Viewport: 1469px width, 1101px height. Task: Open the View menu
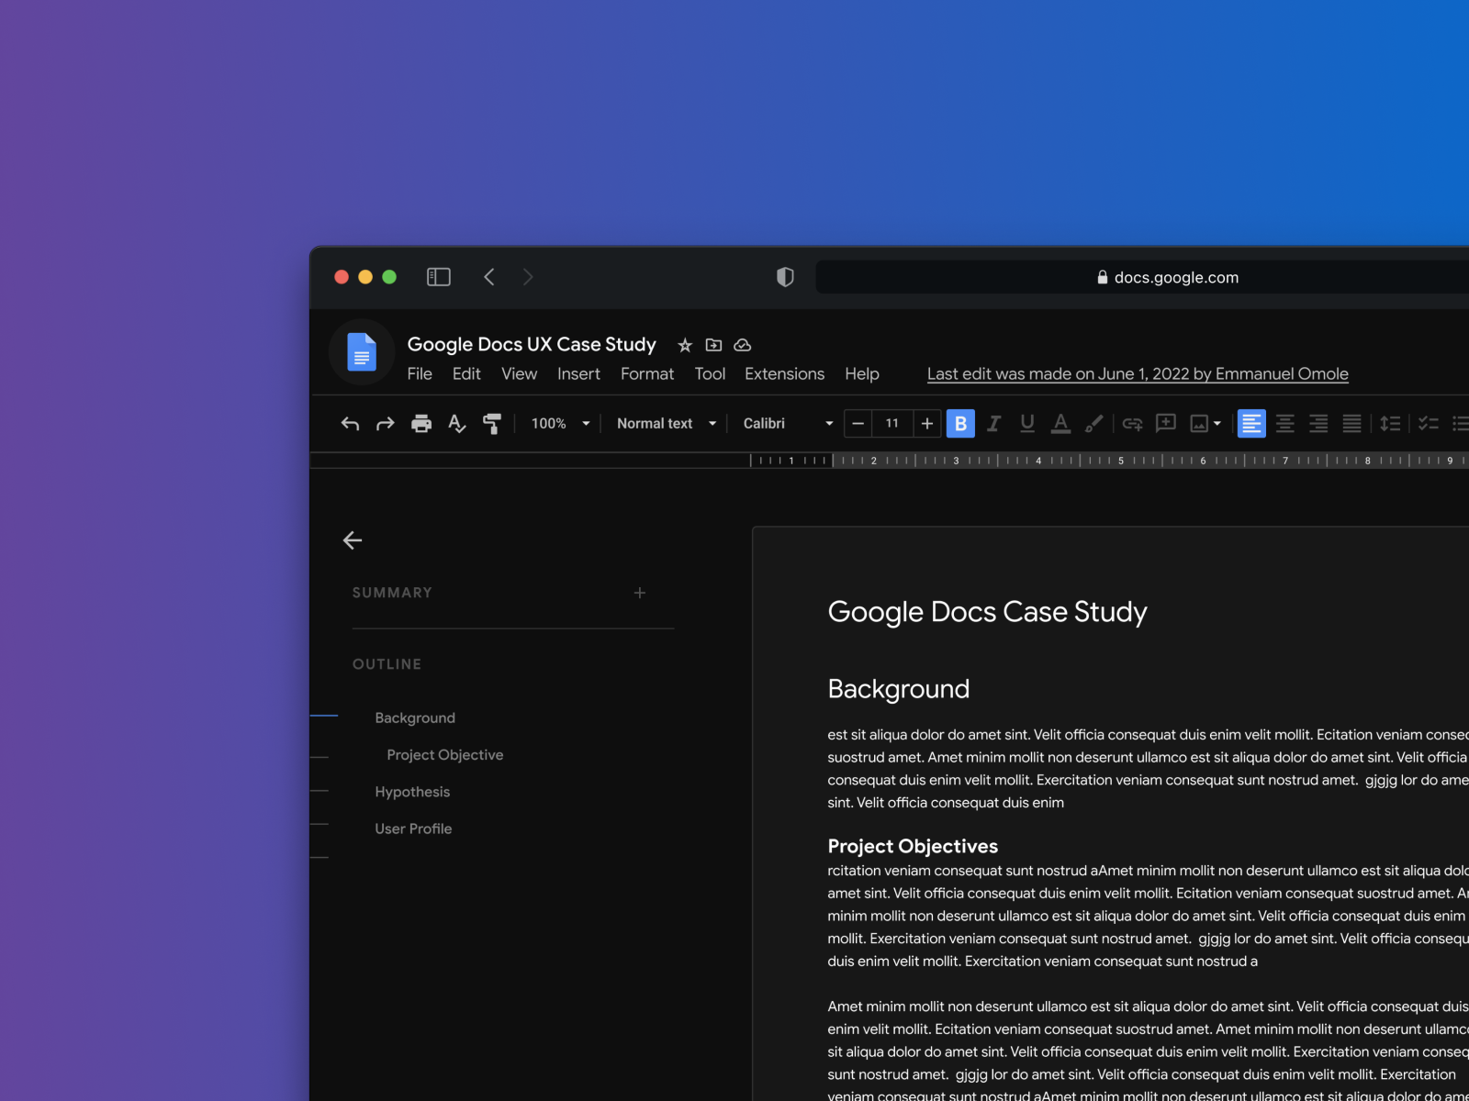pos(519,373)
